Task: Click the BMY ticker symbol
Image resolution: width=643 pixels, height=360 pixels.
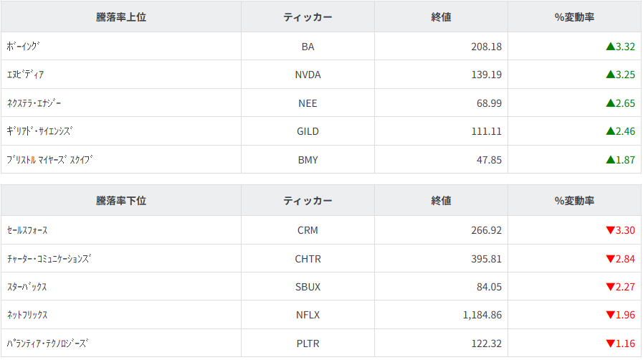Action: (308, 160)
